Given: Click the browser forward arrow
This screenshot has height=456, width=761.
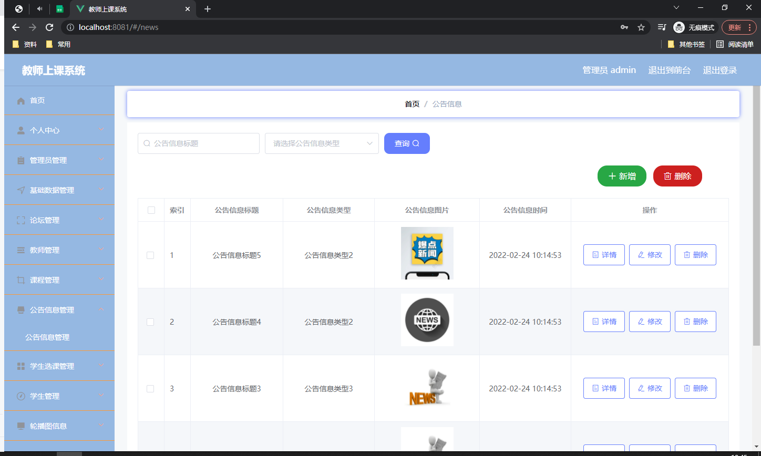Looking at the screenshot, I should [x=33, y=27].
